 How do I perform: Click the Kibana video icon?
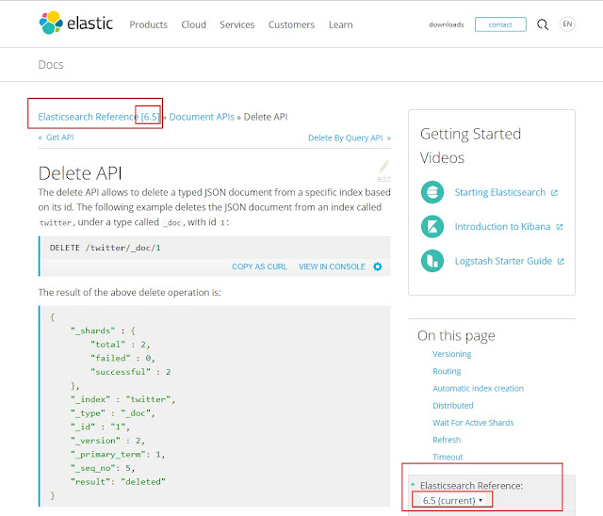tap(432, 226)
